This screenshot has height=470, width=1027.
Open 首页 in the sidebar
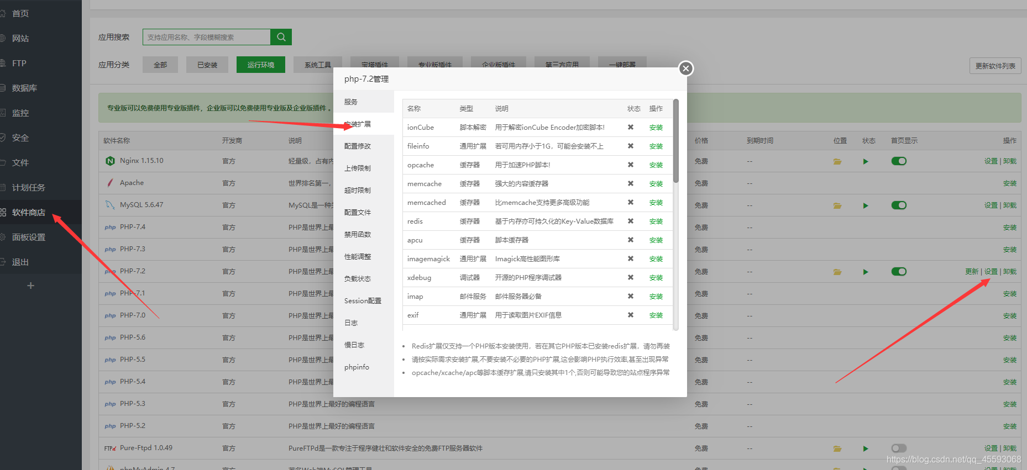coord(41,13)
